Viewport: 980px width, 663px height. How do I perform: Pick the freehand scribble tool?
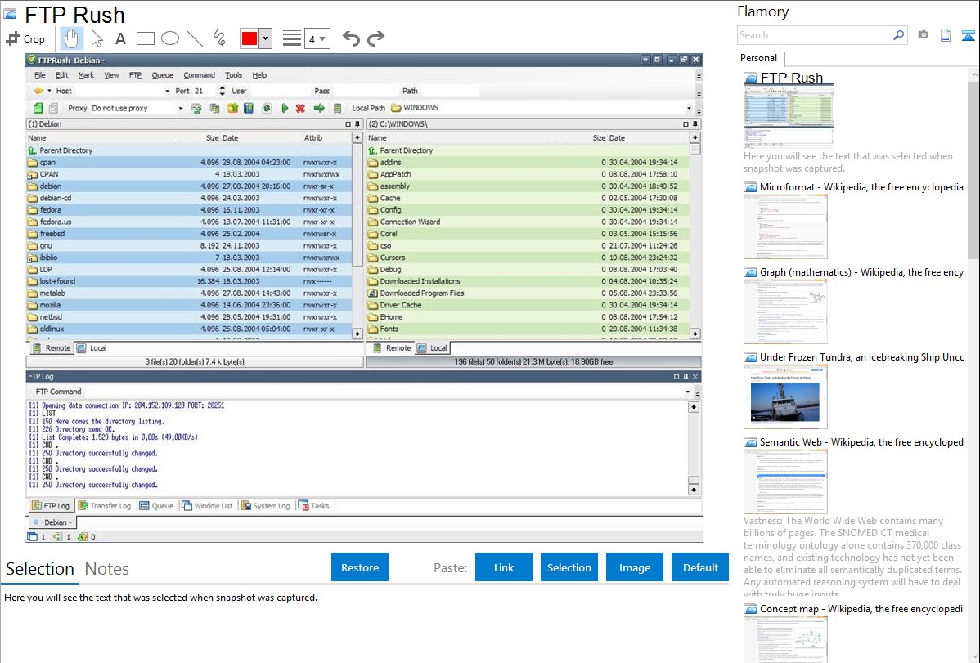[219, 38]
